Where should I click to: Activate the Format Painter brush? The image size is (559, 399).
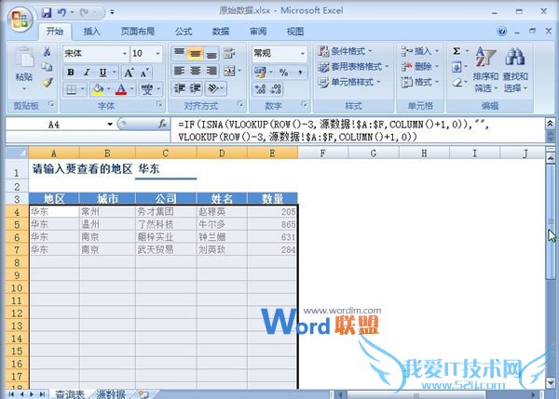click(x=48, y=83)
